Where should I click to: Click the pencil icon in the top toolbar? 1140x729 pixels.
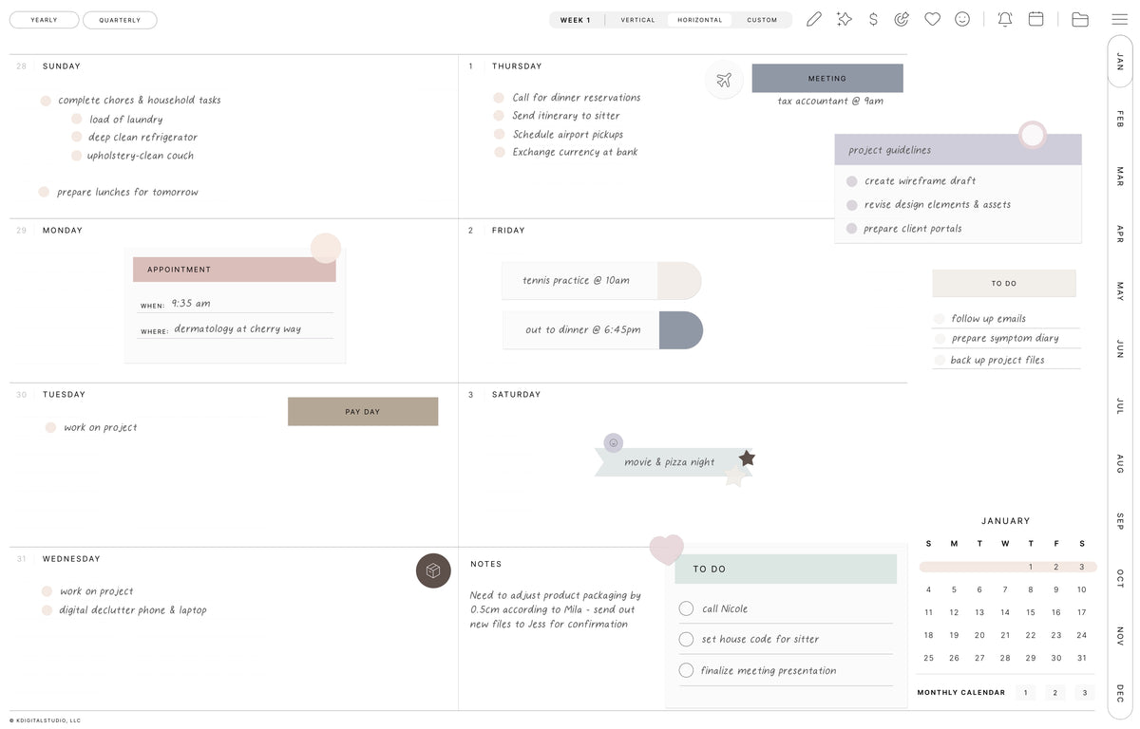pos(813,19)
